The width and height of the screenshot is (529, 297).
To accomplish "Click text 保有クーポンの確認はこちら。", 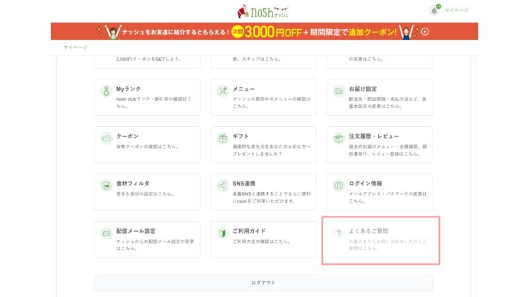I will click(147, 147).
